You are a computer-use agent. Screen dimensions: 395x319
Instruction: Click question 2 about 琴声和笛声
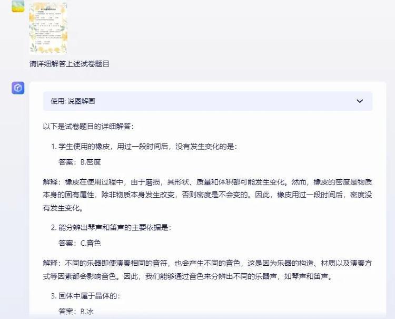[x=111, y=227]
